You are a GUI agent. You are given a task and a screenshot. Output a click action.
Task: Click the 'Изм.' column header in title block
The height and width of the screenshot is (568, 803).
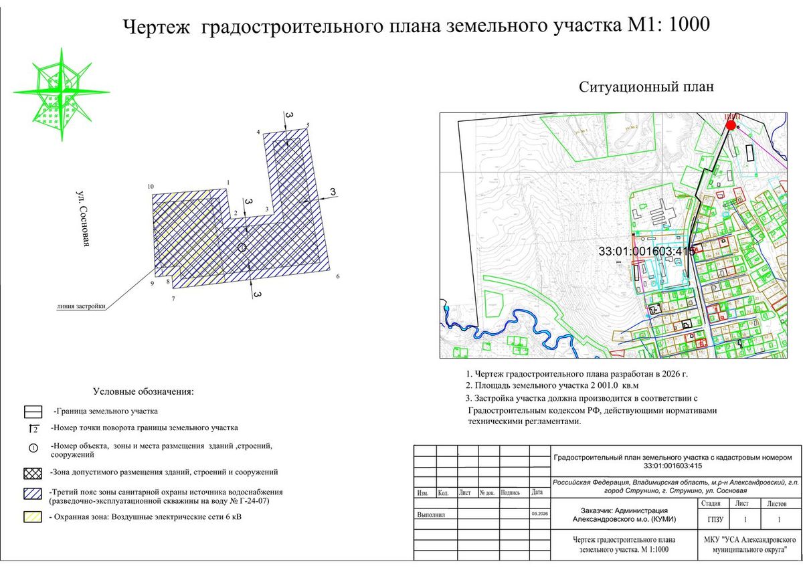point(423,493)
